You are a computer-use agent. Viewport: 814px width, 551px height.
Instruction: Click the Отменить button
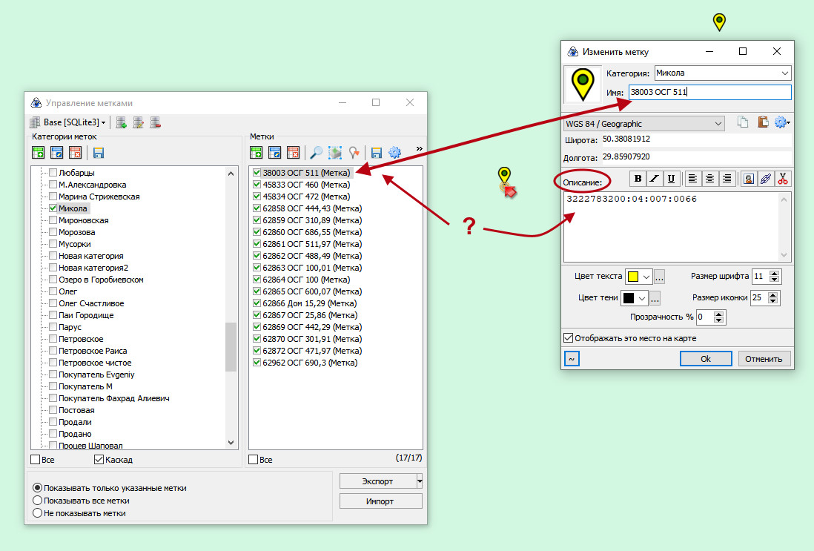(x=764, y=359)
